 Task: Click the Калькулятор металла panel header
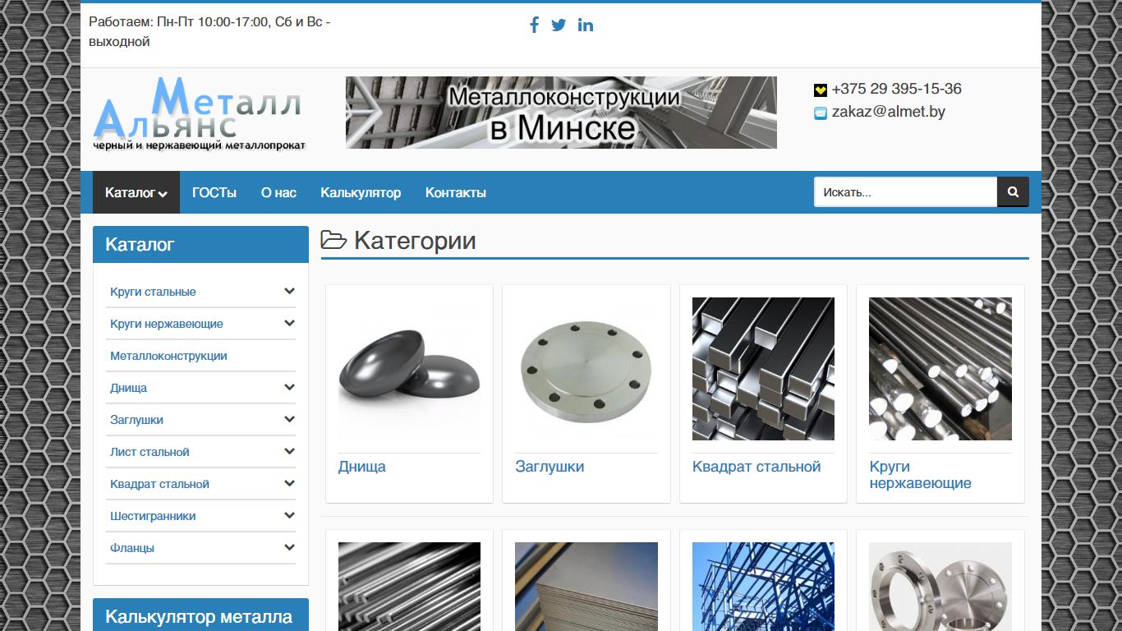click(x=200, y=616)
